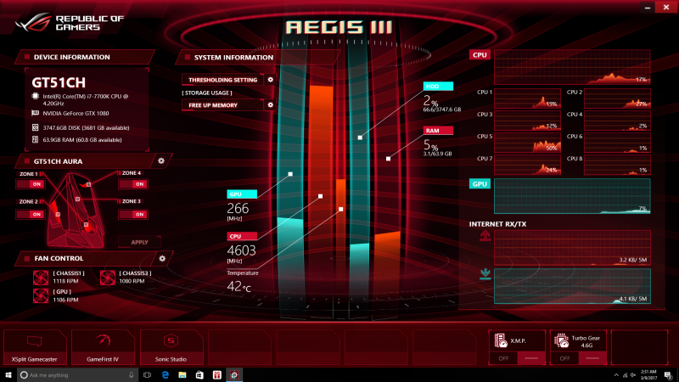
Task: Click the Thresholding Setting button
Action: coord(223,80)
